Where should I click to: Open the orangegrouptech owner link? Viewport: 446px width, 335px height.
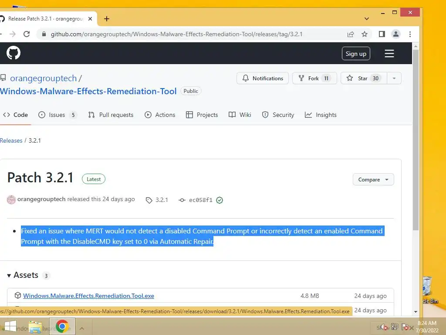pos(43,78)
